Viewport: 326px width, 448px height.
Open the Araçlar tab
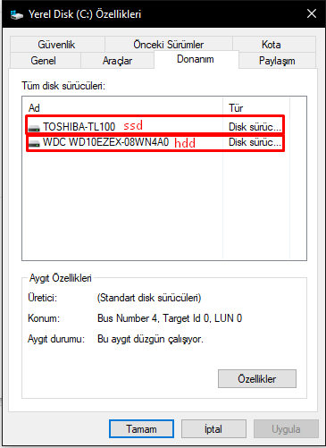pyautogui.click(x=117, y=61)
